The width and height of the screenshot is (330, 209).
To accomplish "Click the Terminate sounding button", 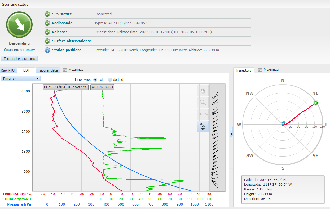I will [19, 59].
